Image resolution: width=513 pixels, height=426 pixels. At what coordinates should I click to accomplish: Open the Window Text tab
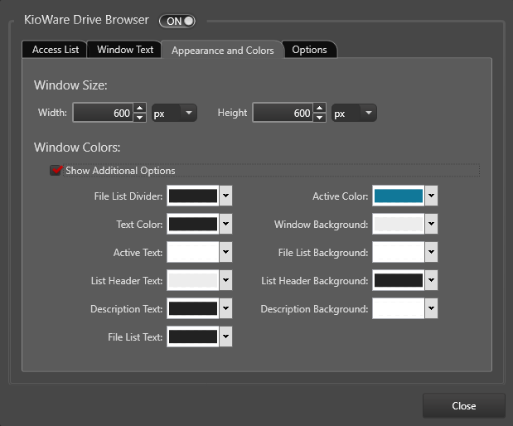(x=125, y=50)
